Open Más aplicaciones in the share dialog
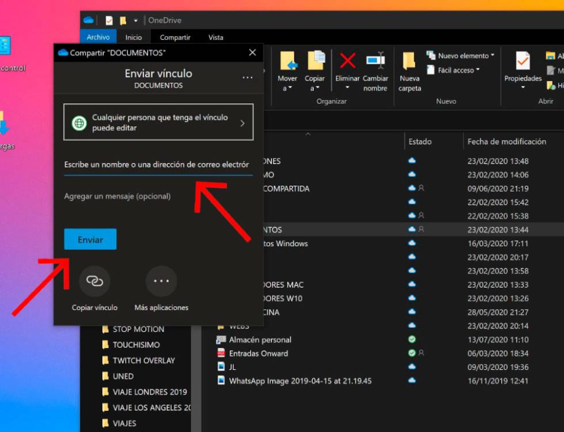This screenshot has height=432, width=564. (161, 281)
